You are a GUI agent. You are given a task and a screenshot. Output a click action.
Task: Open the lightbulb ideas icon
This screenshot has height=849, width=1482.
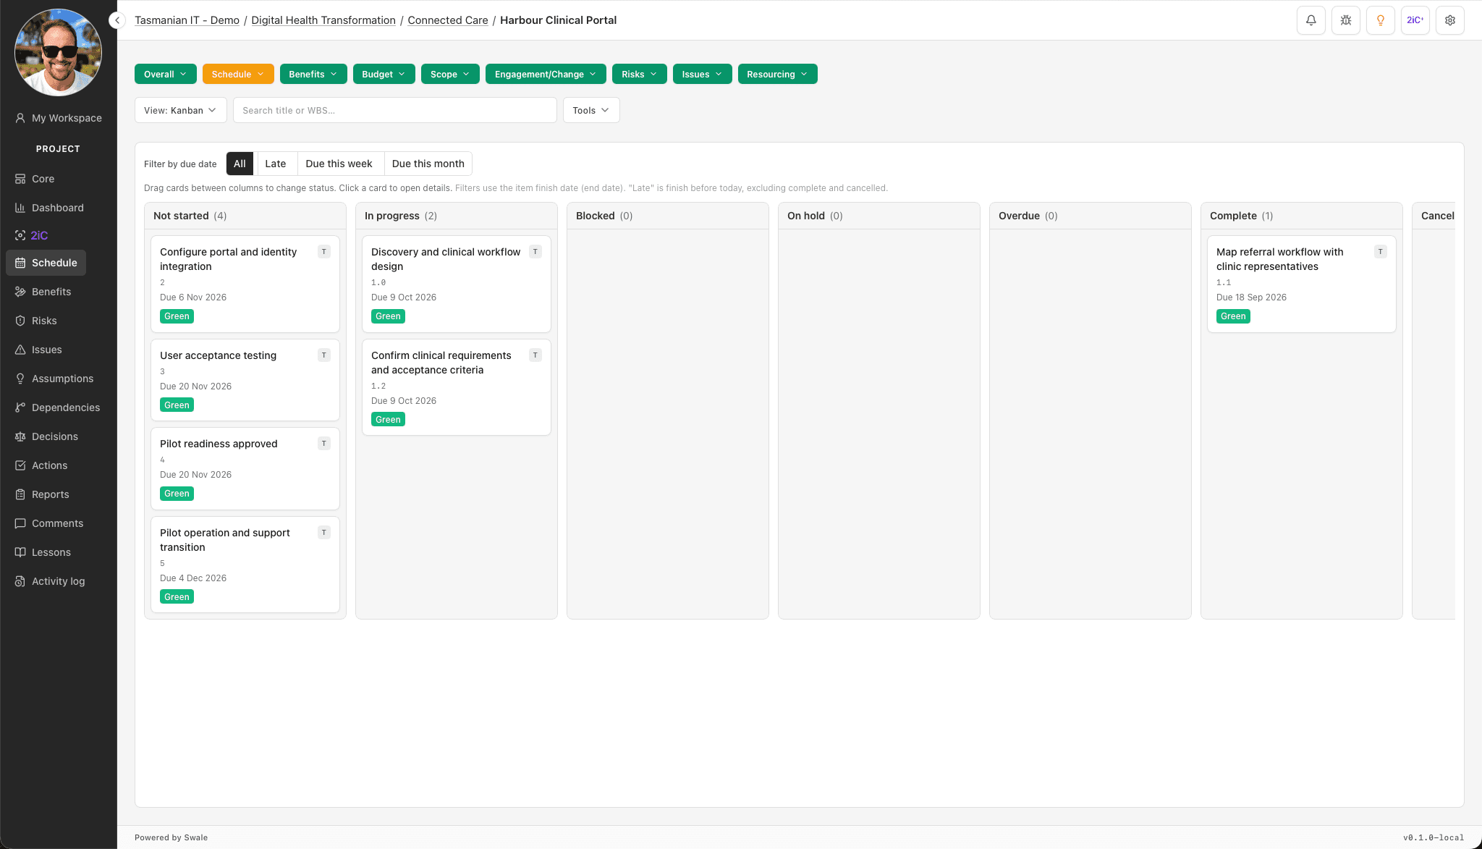coord(1380,20)
